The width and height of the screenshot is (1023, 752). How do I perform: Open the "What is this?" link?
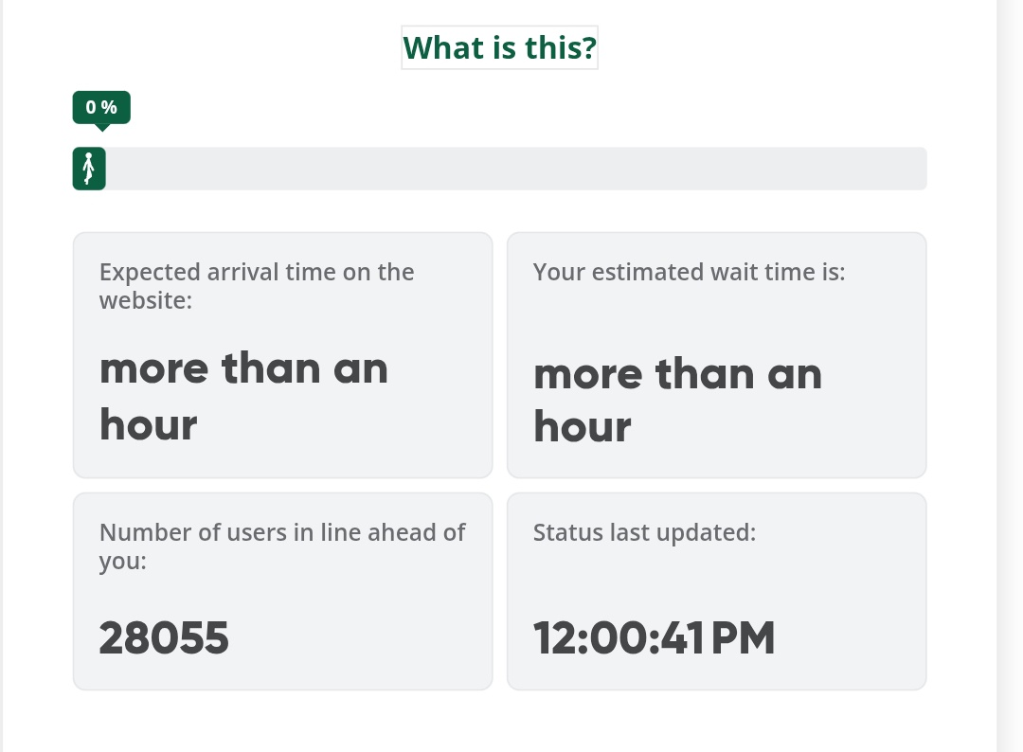click(499, 47)
